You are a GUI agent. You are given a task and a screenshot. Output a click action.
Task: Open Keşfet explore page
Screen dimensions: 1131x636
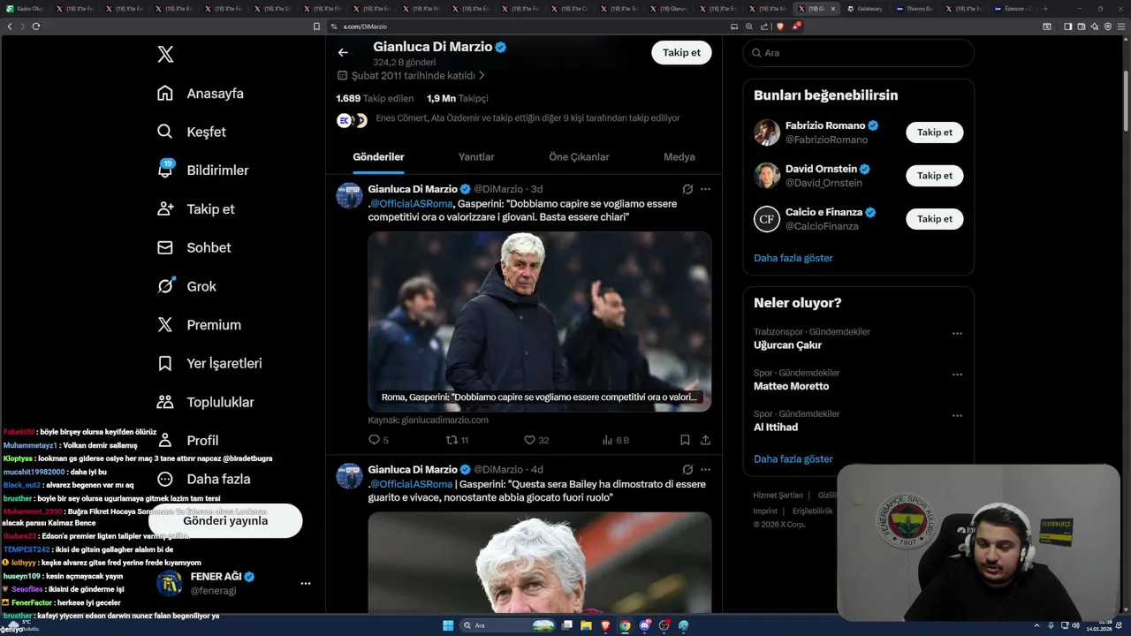191,132
